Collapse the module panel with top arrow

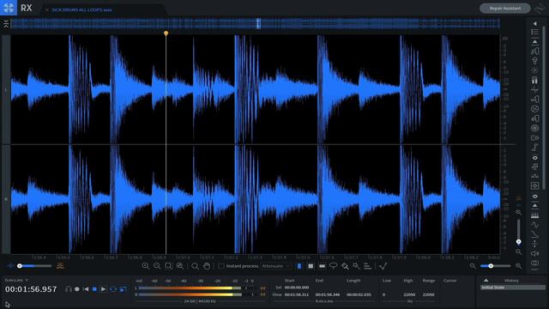[x=534, y=23]
